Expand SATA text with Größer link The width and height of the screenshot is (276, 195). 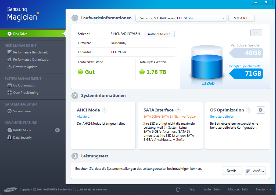pyautogui.click(x=180, y=140)
